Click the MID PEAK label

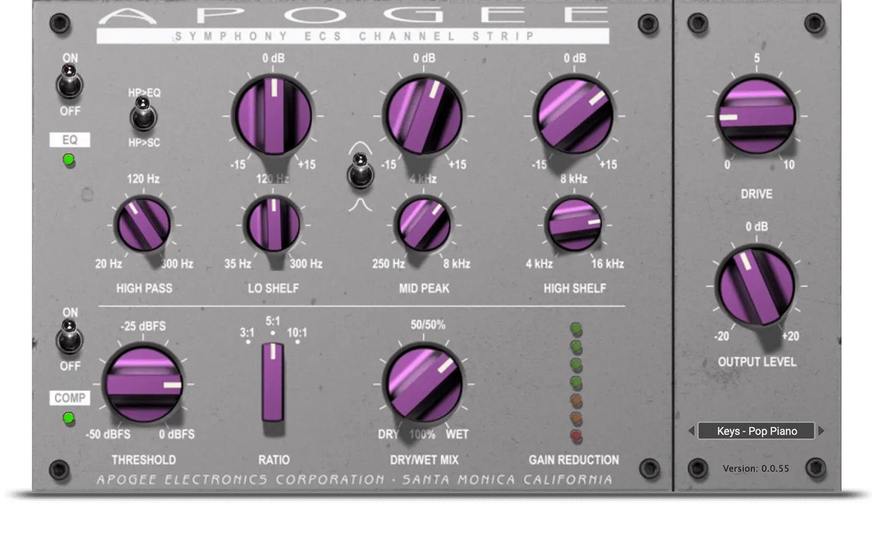(424, 288)
